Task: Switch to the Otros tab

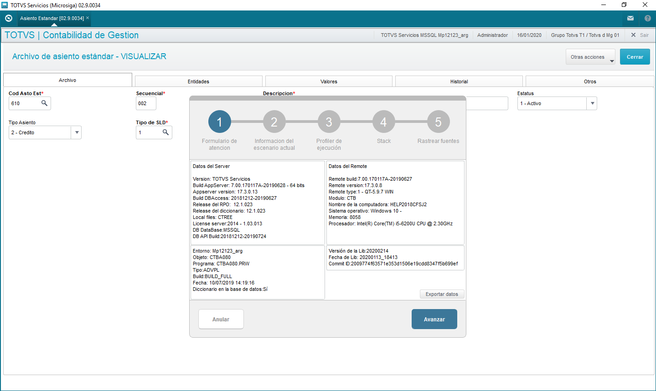Action: (x=590, y=81)
